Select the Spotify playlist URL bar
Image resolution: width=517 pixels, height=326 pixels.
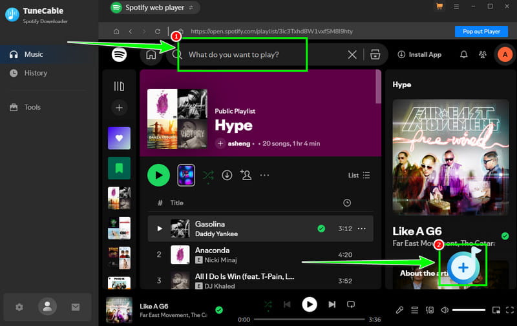pyautogui.click(x=271, y=31)
